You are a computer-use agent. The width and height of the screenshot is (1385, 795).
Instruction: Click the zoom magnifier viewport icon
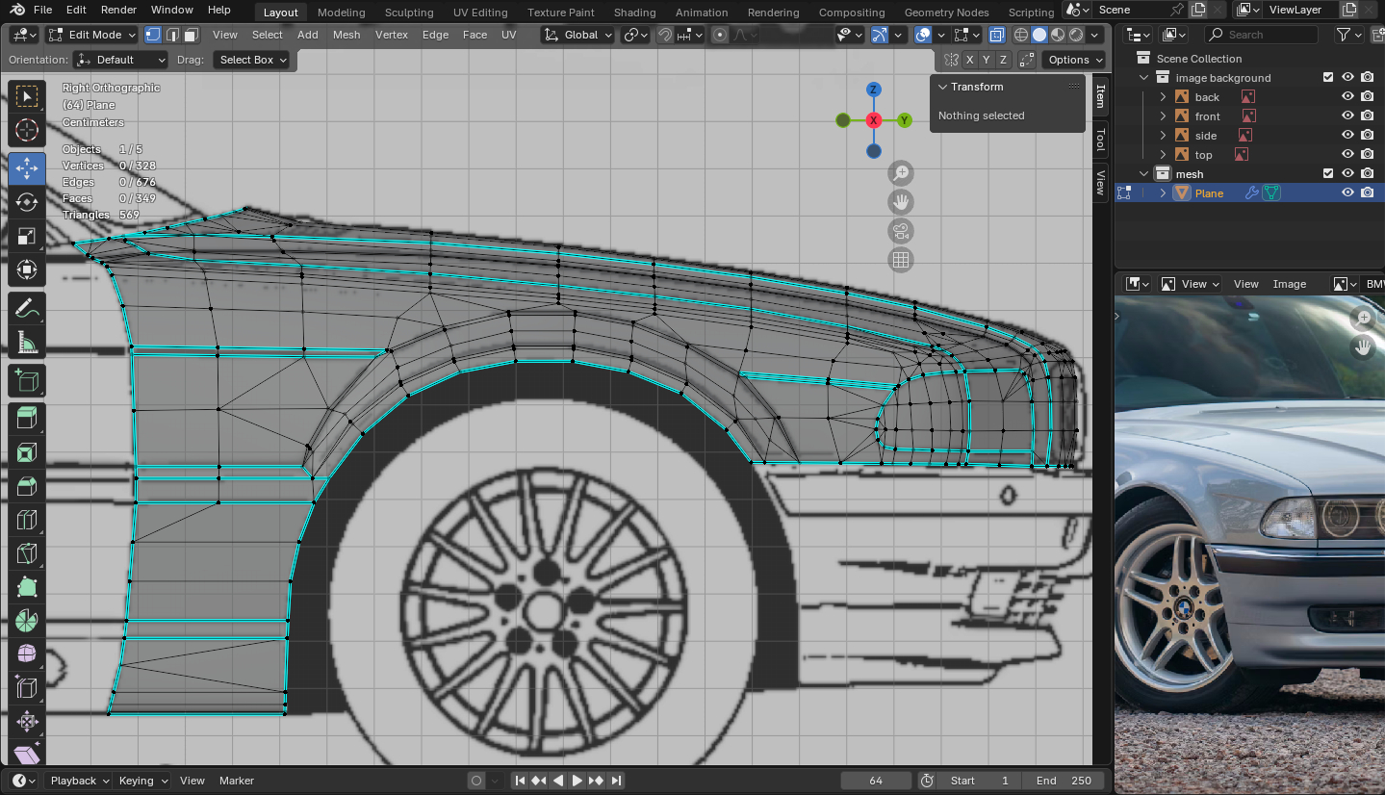(901, 173)
